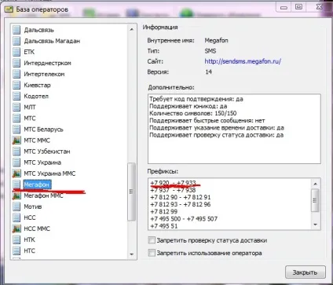Open the sendsms.megafon.ru link

(243, 61)
